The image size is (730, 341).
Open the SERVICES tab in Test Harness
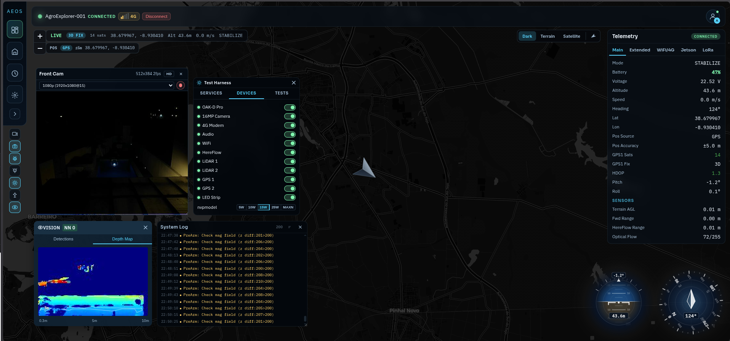pos(211,93)
